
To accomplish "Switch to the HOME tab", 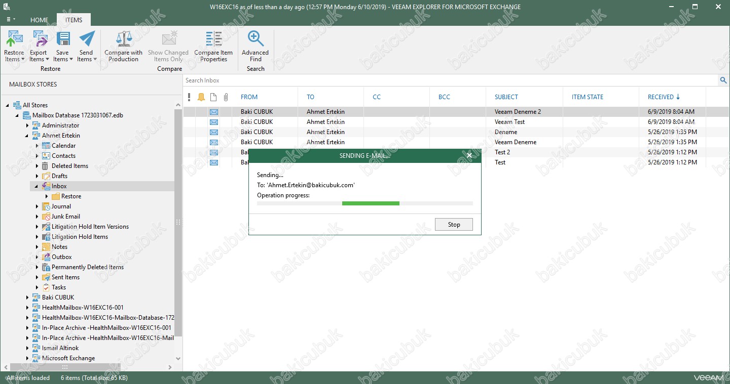I will coord(40,20).
